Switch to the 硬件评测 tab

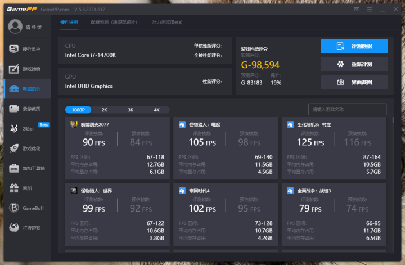coord(69,22)
